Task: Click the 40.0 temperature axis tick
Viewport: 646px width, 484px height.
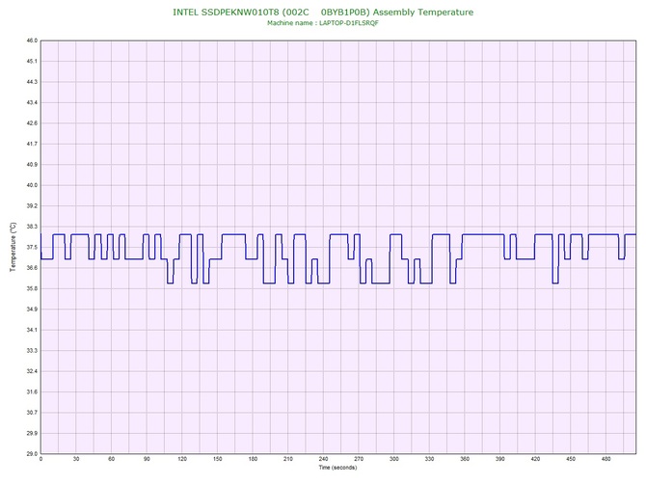Action: click(x=32, y=185)
